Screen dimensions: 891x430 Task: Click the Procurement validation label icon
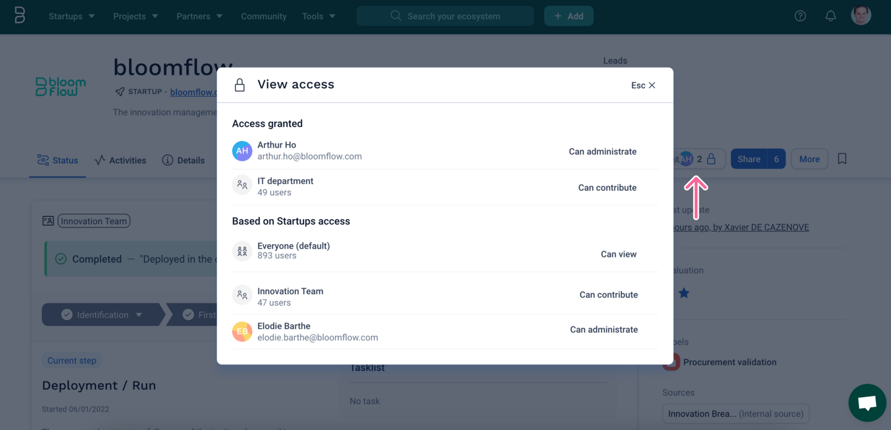pyautogui.click(x=671, y=362)
